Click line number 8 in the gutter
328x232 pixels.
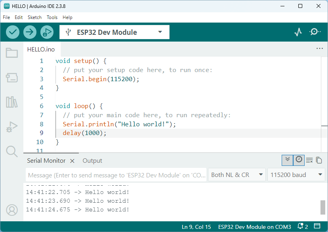pos(42,124)
